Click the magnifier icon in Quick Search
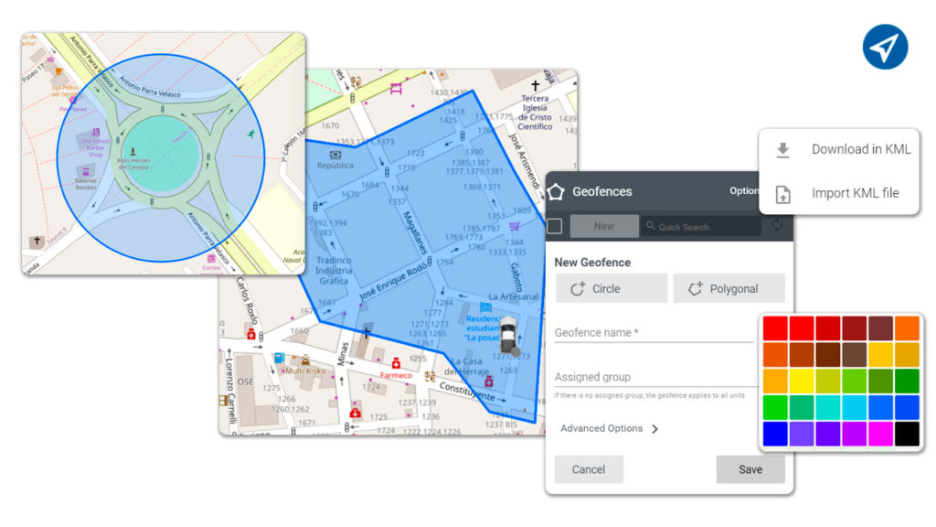 pos(651,226)
